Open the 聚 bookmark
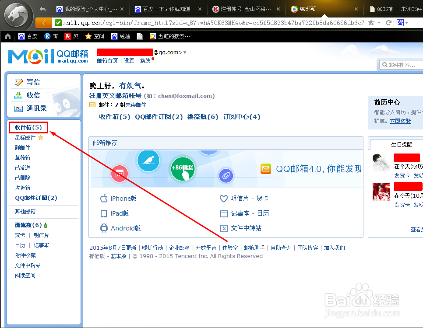423x328 pixels. 71,36
